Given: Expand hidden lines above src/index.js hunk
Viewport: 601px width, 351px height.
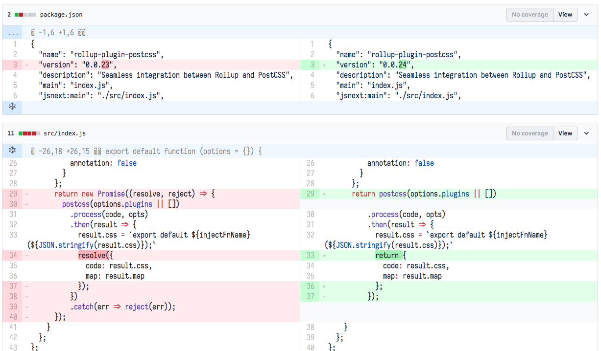Looking at the screenshot, I should tap(12, 151).
